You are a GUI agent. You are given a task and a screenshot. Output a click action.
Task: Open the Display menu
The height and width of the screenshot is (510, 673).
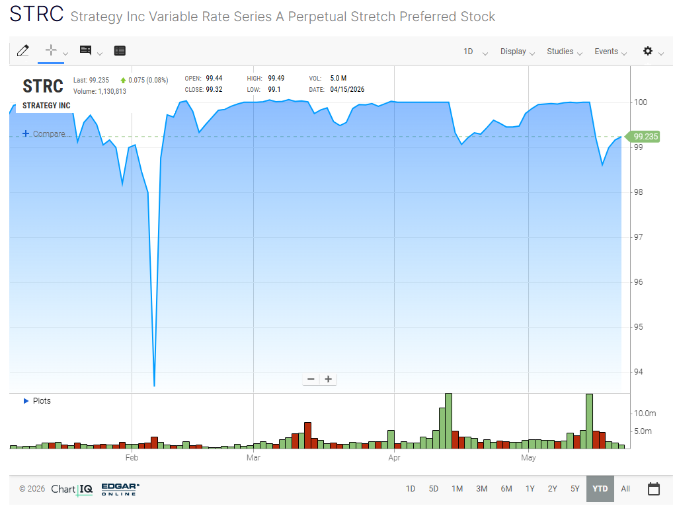517,52
